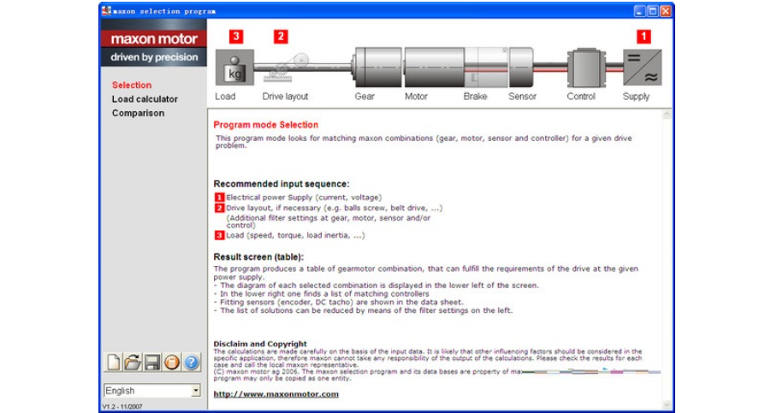The width and height of the screenshot is (765, 413).
Task: Click the red step 1 badge above Supply
Action: pos(643,37)
